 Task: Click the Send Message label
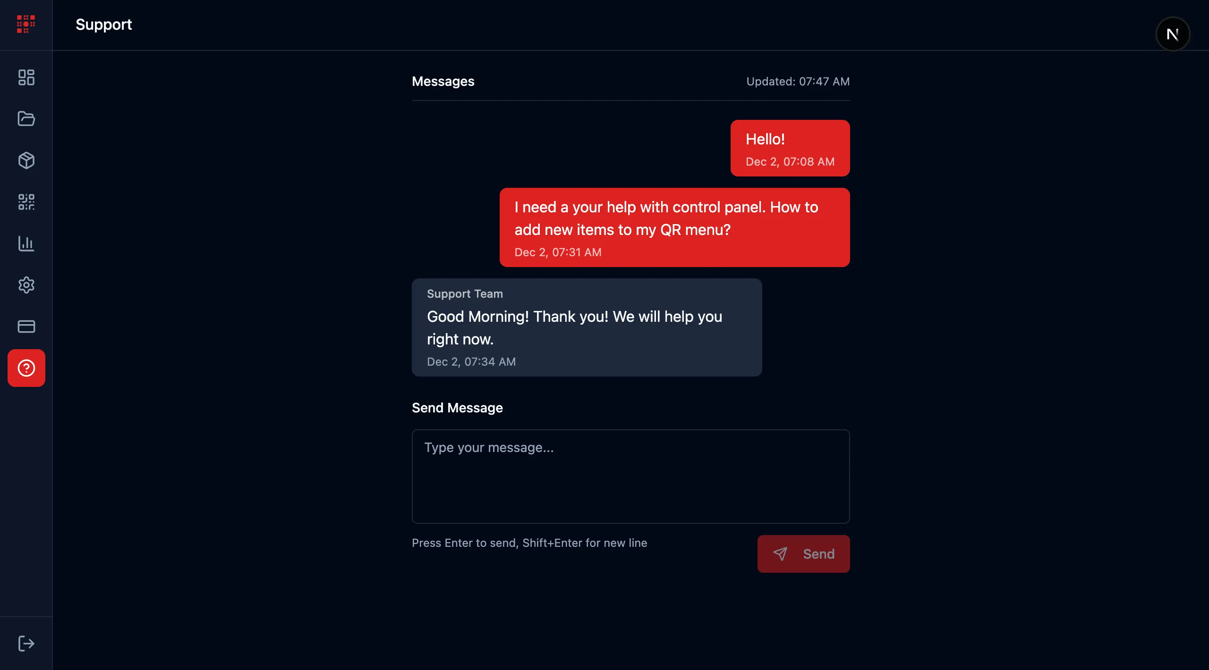[x=457, y=408]
